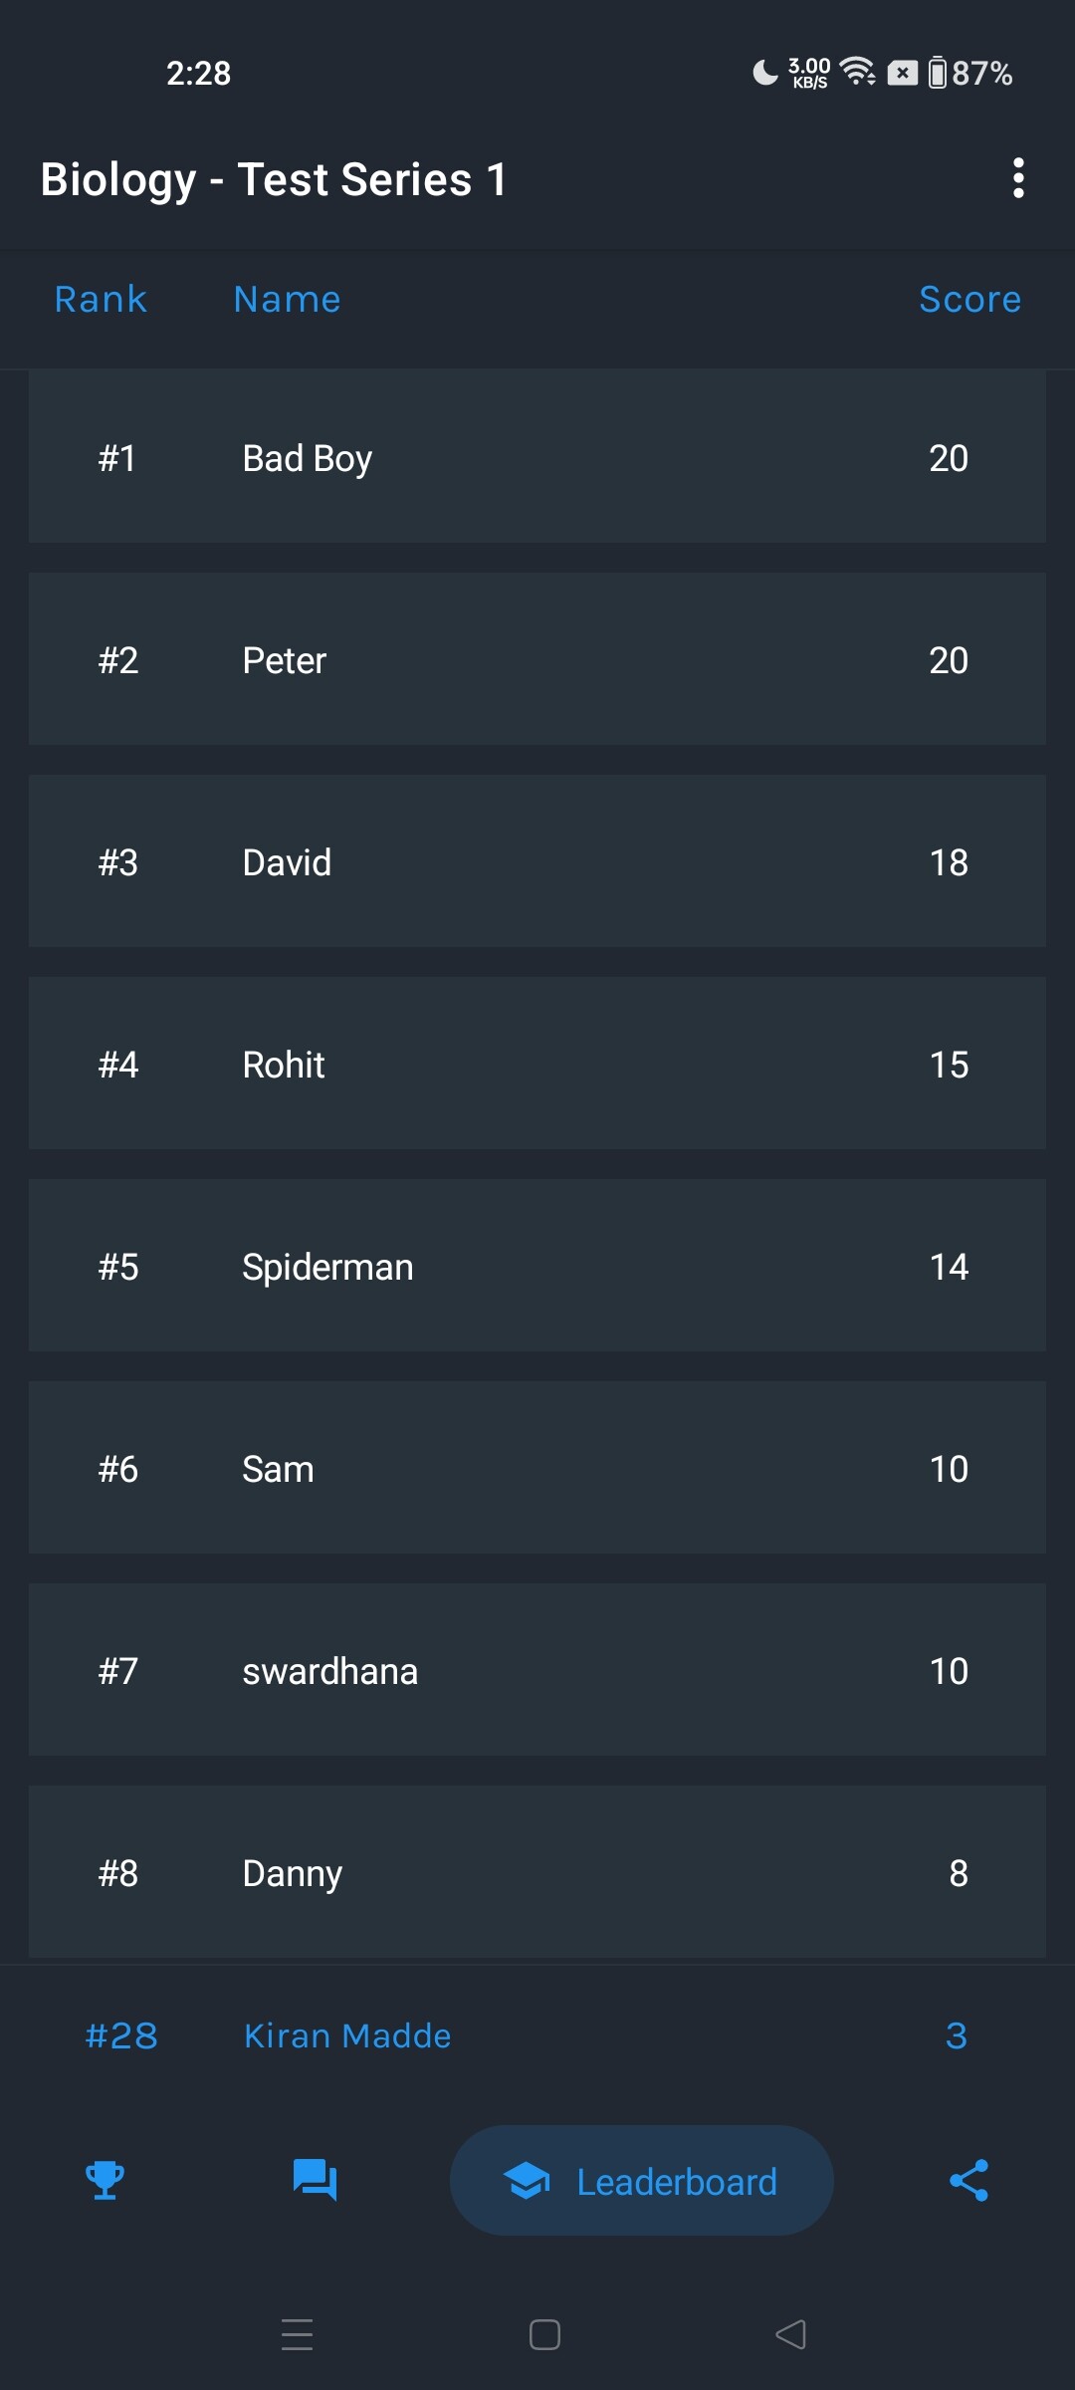Tap the share icon in bottom bar

pyautogui.click(x=968, y=2181)
